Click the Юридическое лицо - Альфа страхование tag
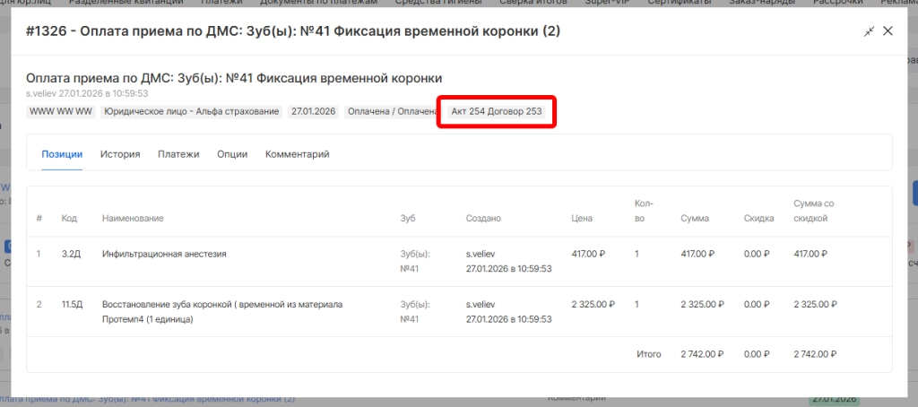 (x=191, y=112)
